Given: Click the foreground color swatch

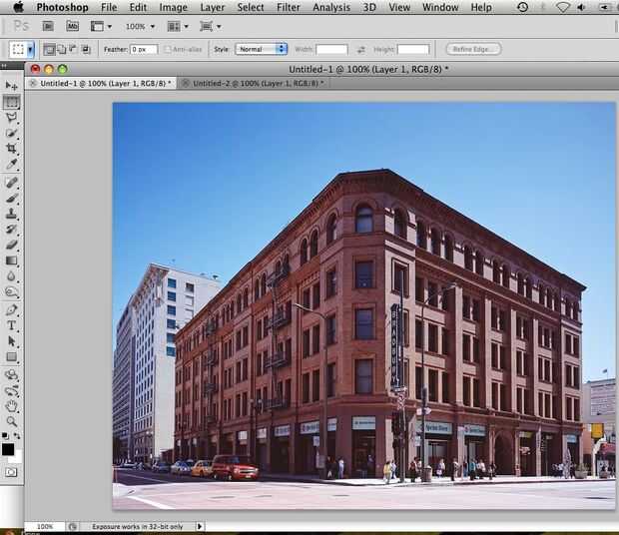Looking at the screenshot, I should [x=8, y=449].
